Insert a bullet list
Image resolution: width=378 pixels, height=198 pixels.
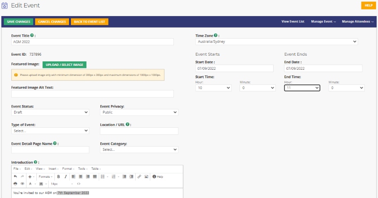coord(103,177)
